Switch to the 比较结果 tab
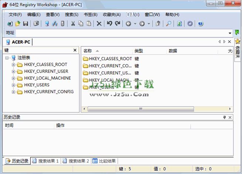 click(x=104, y=161)
